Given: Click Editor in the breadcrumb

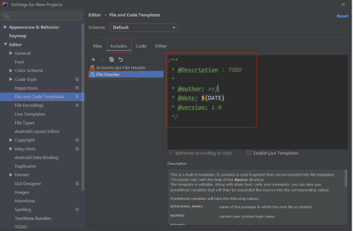Looking at the screenshot, I should click(x=94, y=15).
